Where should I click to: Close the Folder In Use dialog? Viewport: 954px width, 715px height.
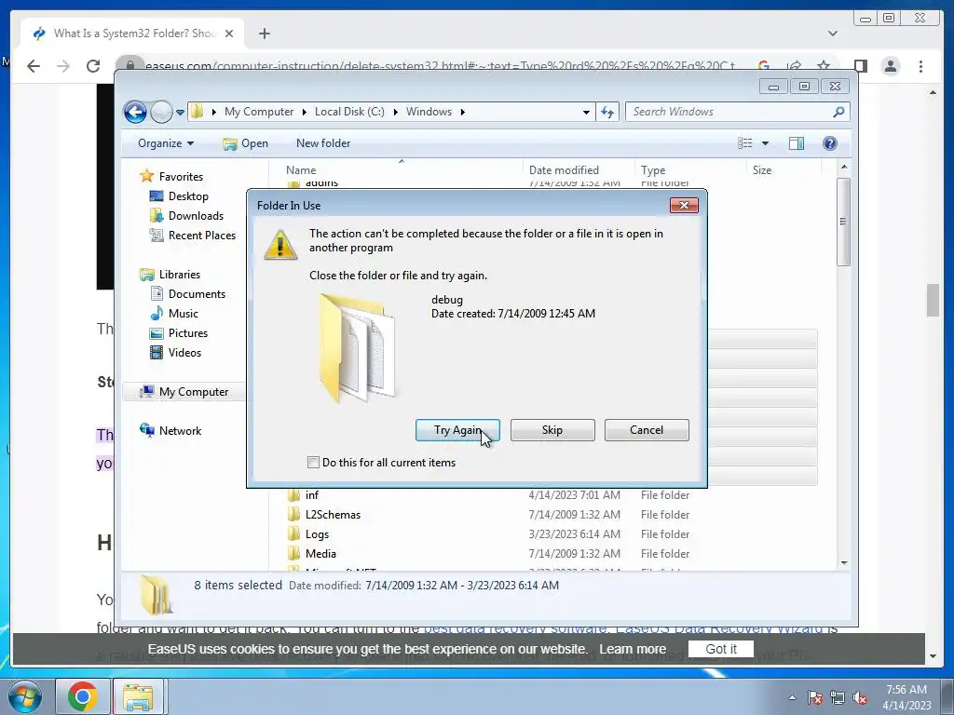pyautogui.click(x=684, y=206)
